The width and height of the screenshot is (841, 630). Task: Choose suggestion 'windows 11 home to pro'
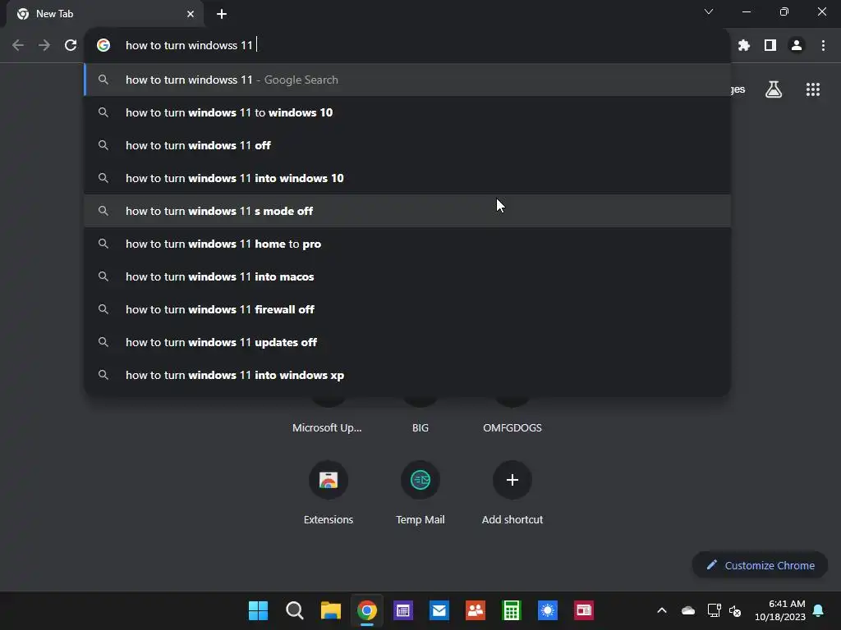coord(407,244)
